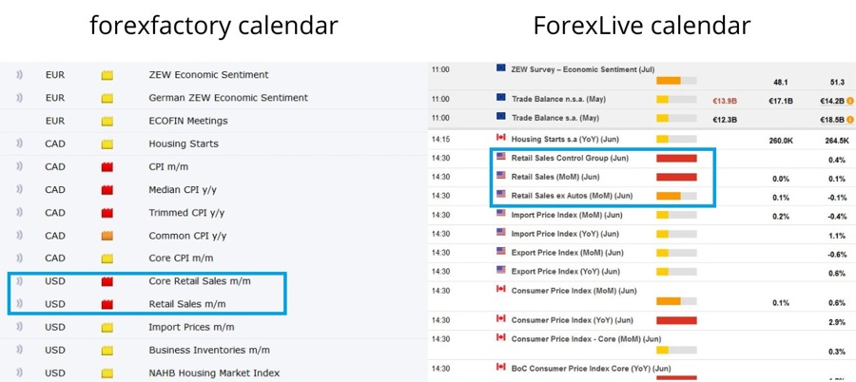
Task: Click the sound icon beside ZEW Economic Sentiment
Action: (x=19, y=75)
